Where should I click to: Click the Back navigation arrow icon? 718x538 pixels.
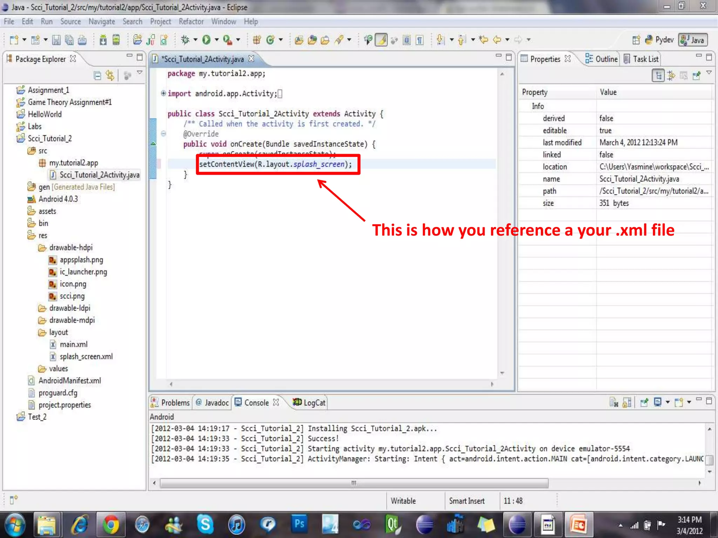point(496,40)
